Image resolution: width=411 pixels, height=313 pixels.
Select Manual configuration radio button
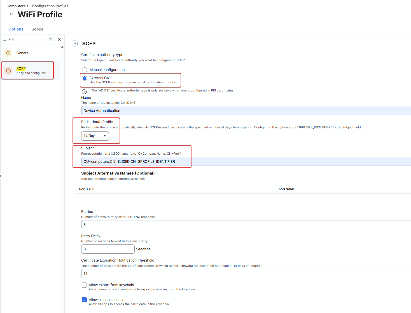point(85,70)
